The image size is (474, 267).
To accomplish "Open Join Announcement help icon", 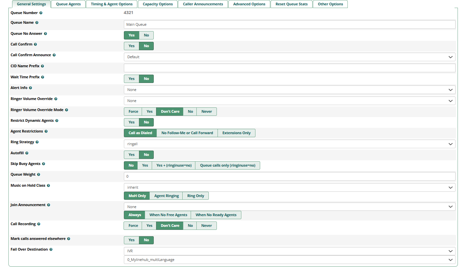I will (49, 205).
